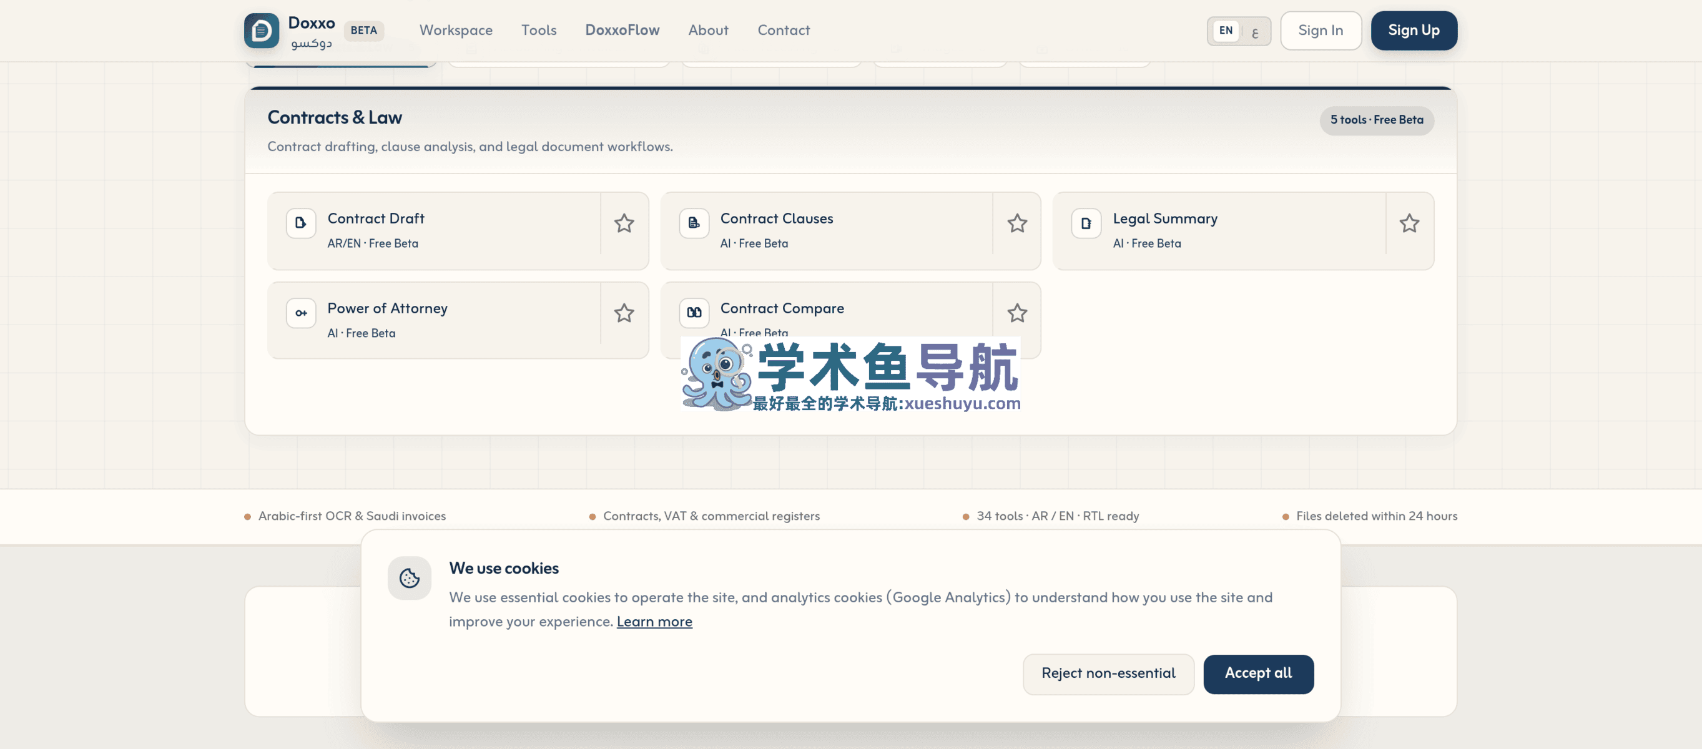Viewport: 1702px width, 749px height.
Task: Click 'Files deleted within 24 hours' text
Action: pyautogui.click(x=1377, y=516)
